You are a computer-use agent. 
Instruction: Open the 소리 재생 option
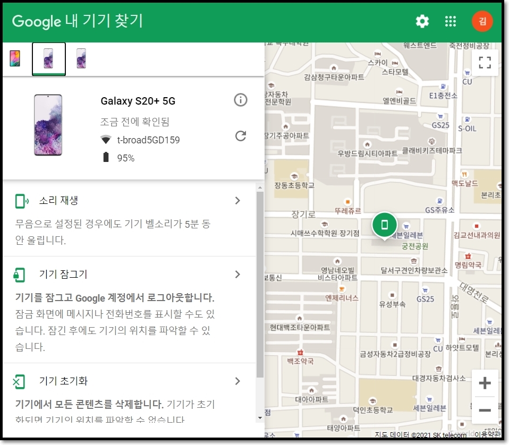coord(129,219)
